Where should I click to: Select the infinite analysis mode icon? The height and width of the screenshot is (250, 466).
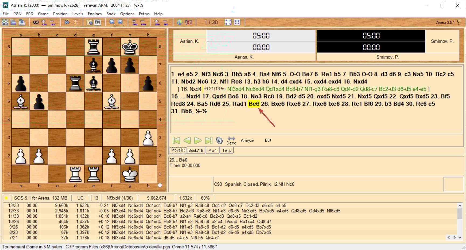coord(36,22)
